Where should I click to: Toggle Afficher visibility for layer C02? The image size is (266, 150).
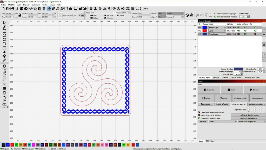[245, 31]
